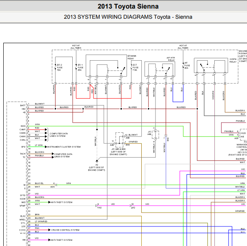Select the "BATT" pin label
Screen dimensions: 247x246
pyautogui.click(x=23, y=105)
